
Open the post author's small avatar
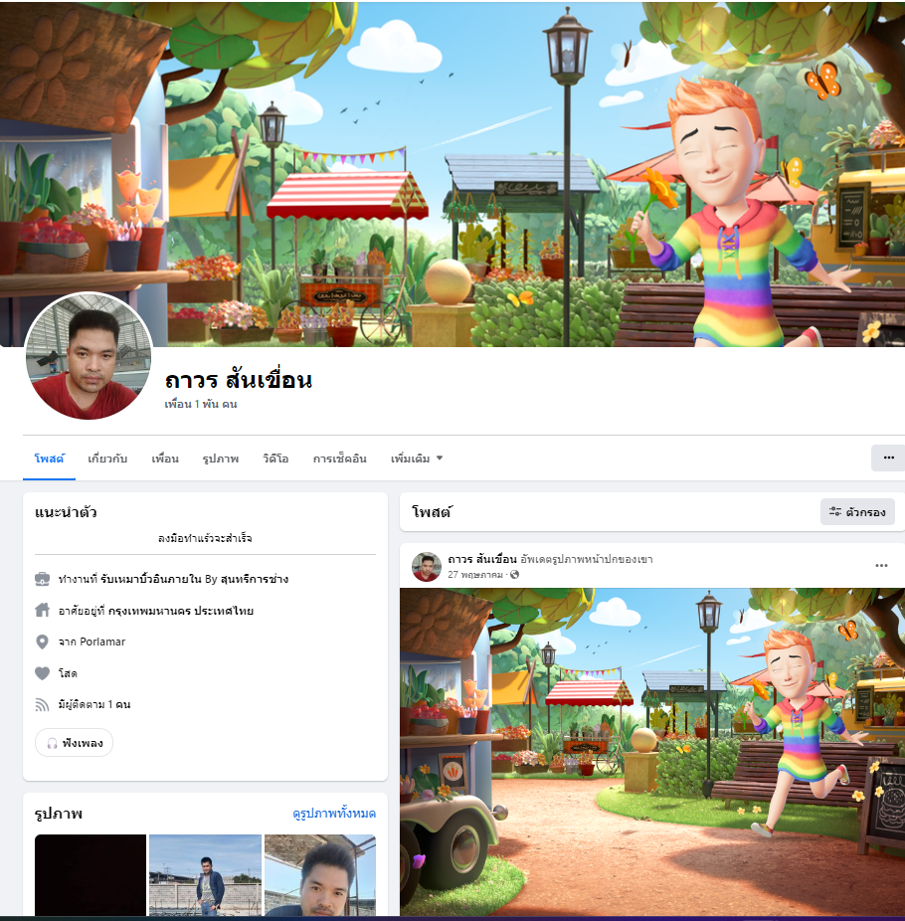(x=427, y=566)
